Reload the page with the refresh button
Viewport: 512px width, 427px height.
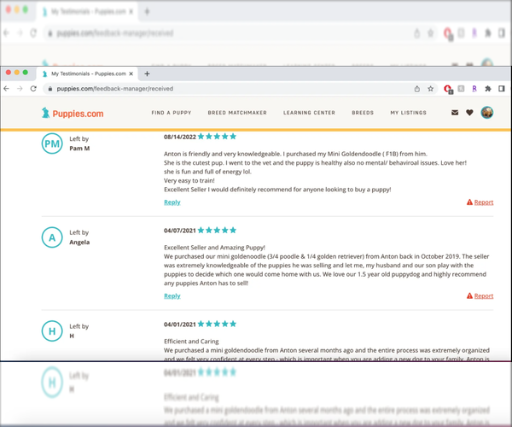point(34,88)
